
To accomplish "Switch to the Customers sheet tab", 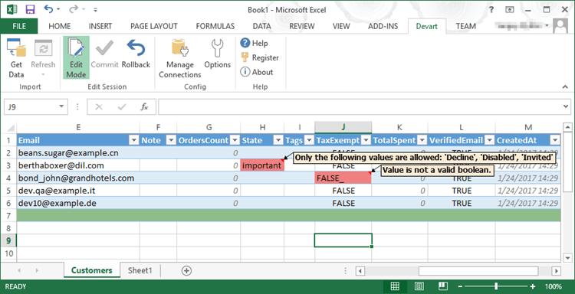I will pos(92,270).
